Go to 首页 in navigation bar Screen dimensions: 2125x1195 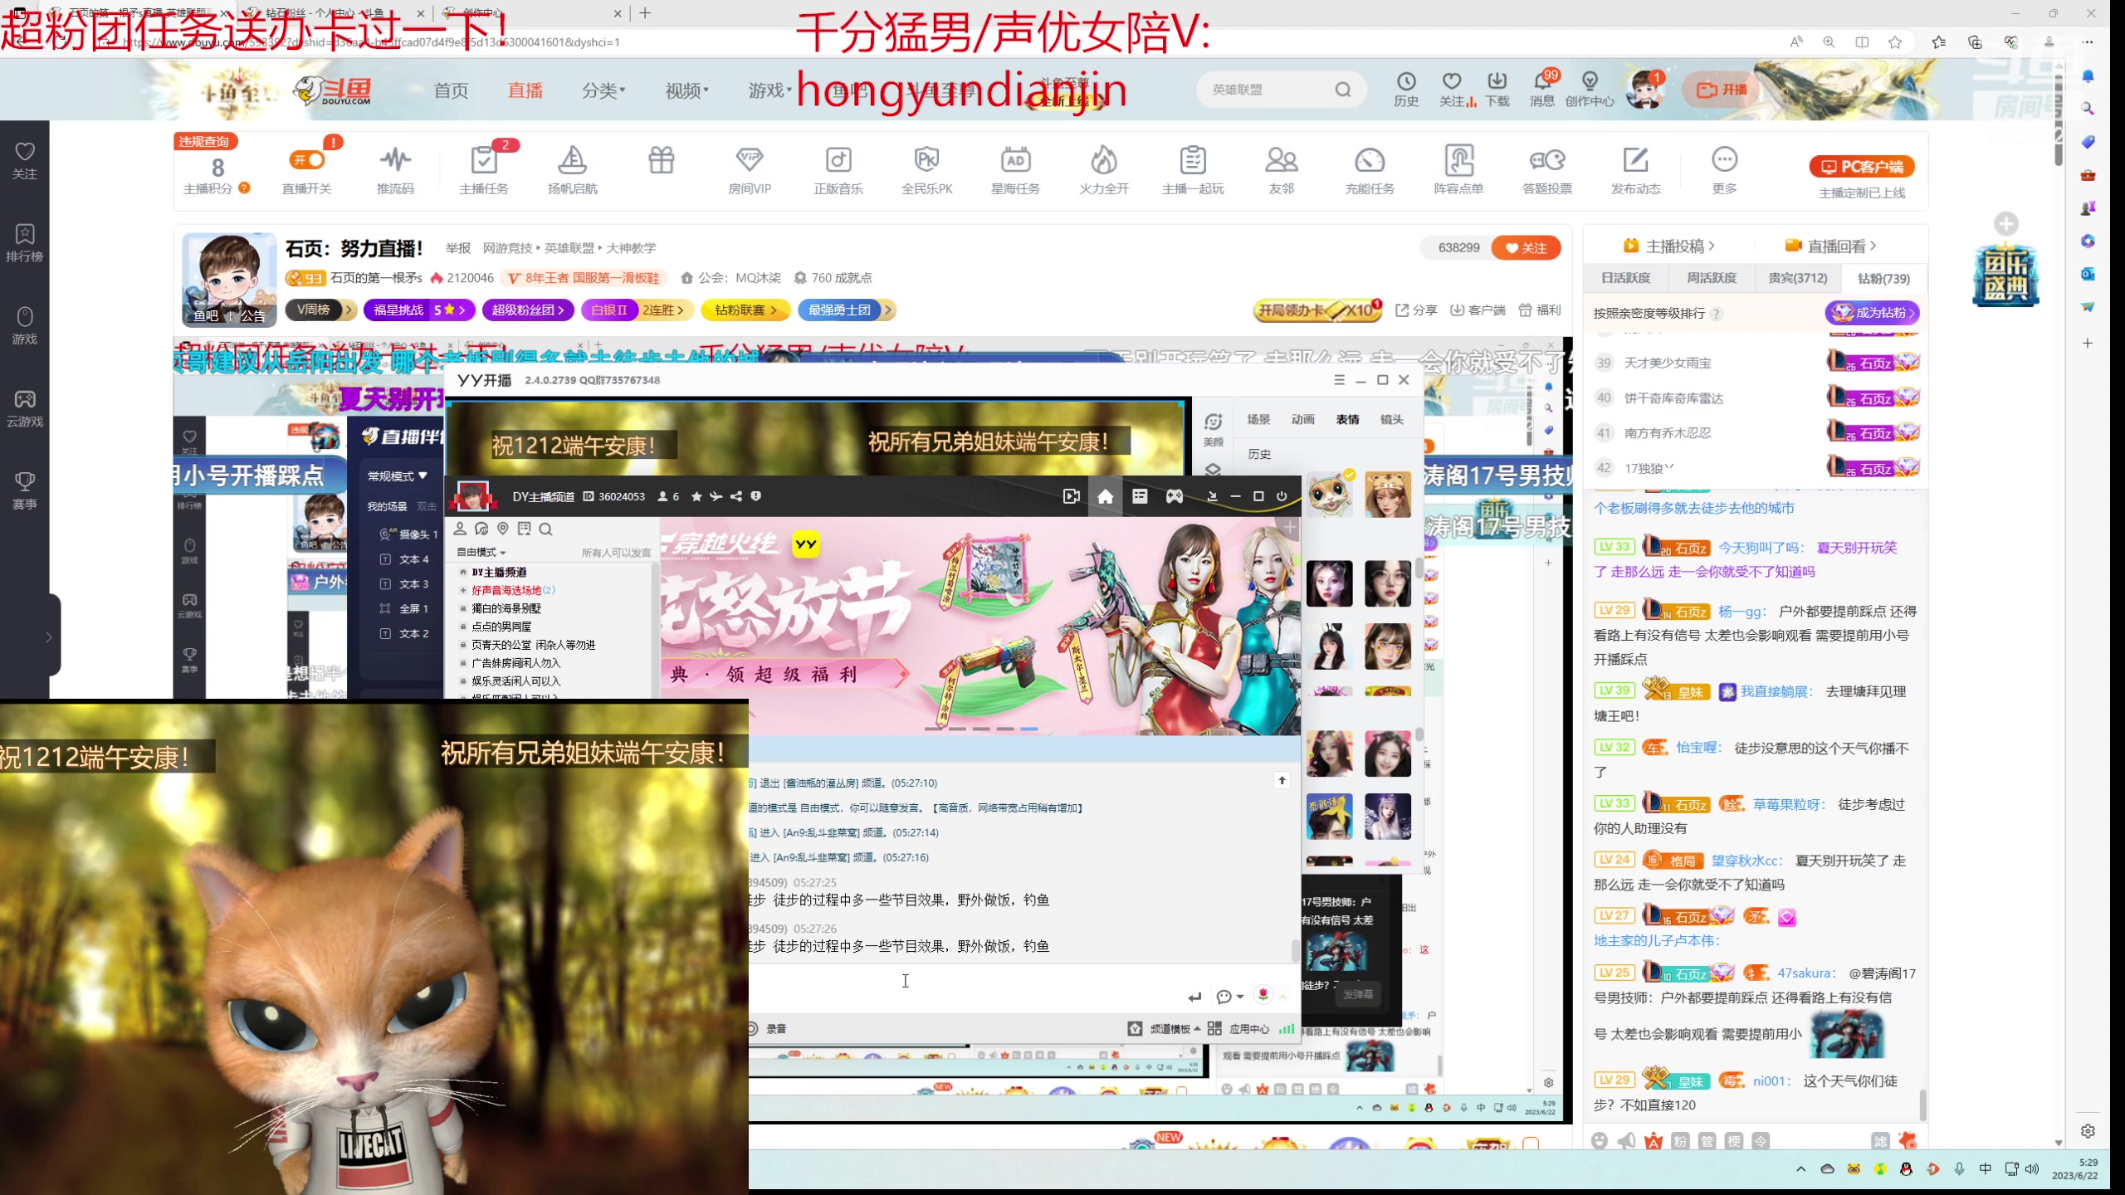[451, 90]
